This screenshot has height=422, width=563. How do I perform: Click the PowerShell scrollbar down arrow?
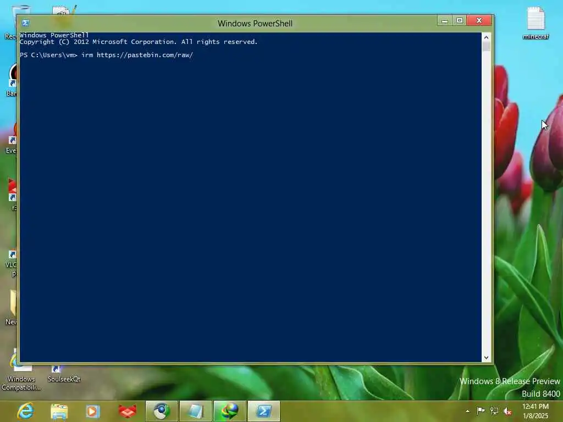click(486, 357)
